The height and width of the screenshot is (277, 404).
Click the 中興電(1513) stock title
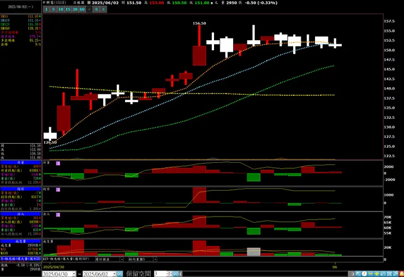[x=55, y=3]
